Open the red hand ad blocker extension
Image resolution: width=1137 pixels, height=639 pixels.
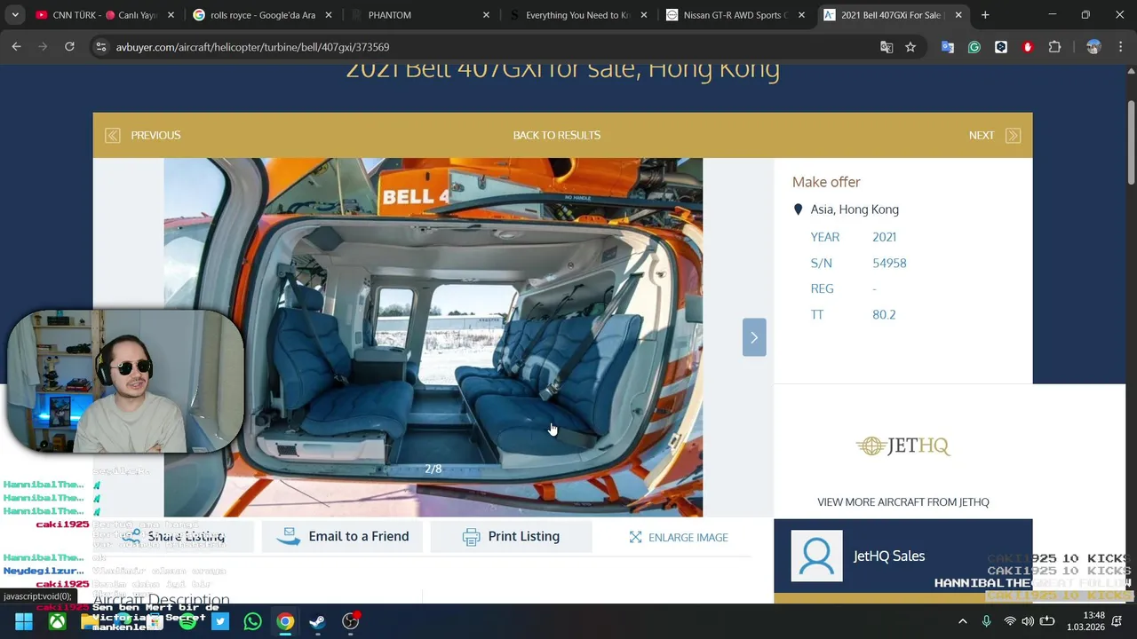(x=1028, y=47)
